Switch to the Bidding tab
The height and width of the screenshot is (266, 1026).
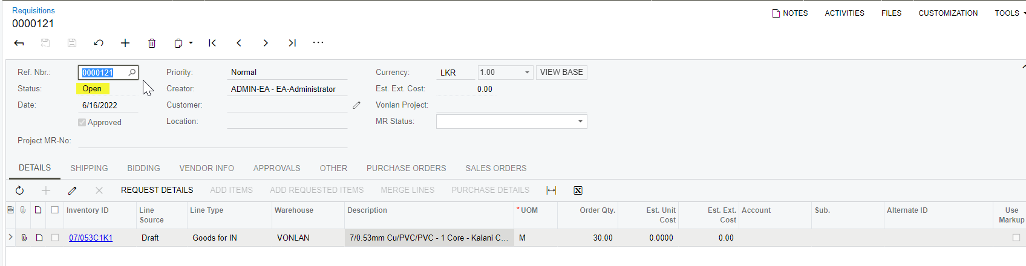143,168
